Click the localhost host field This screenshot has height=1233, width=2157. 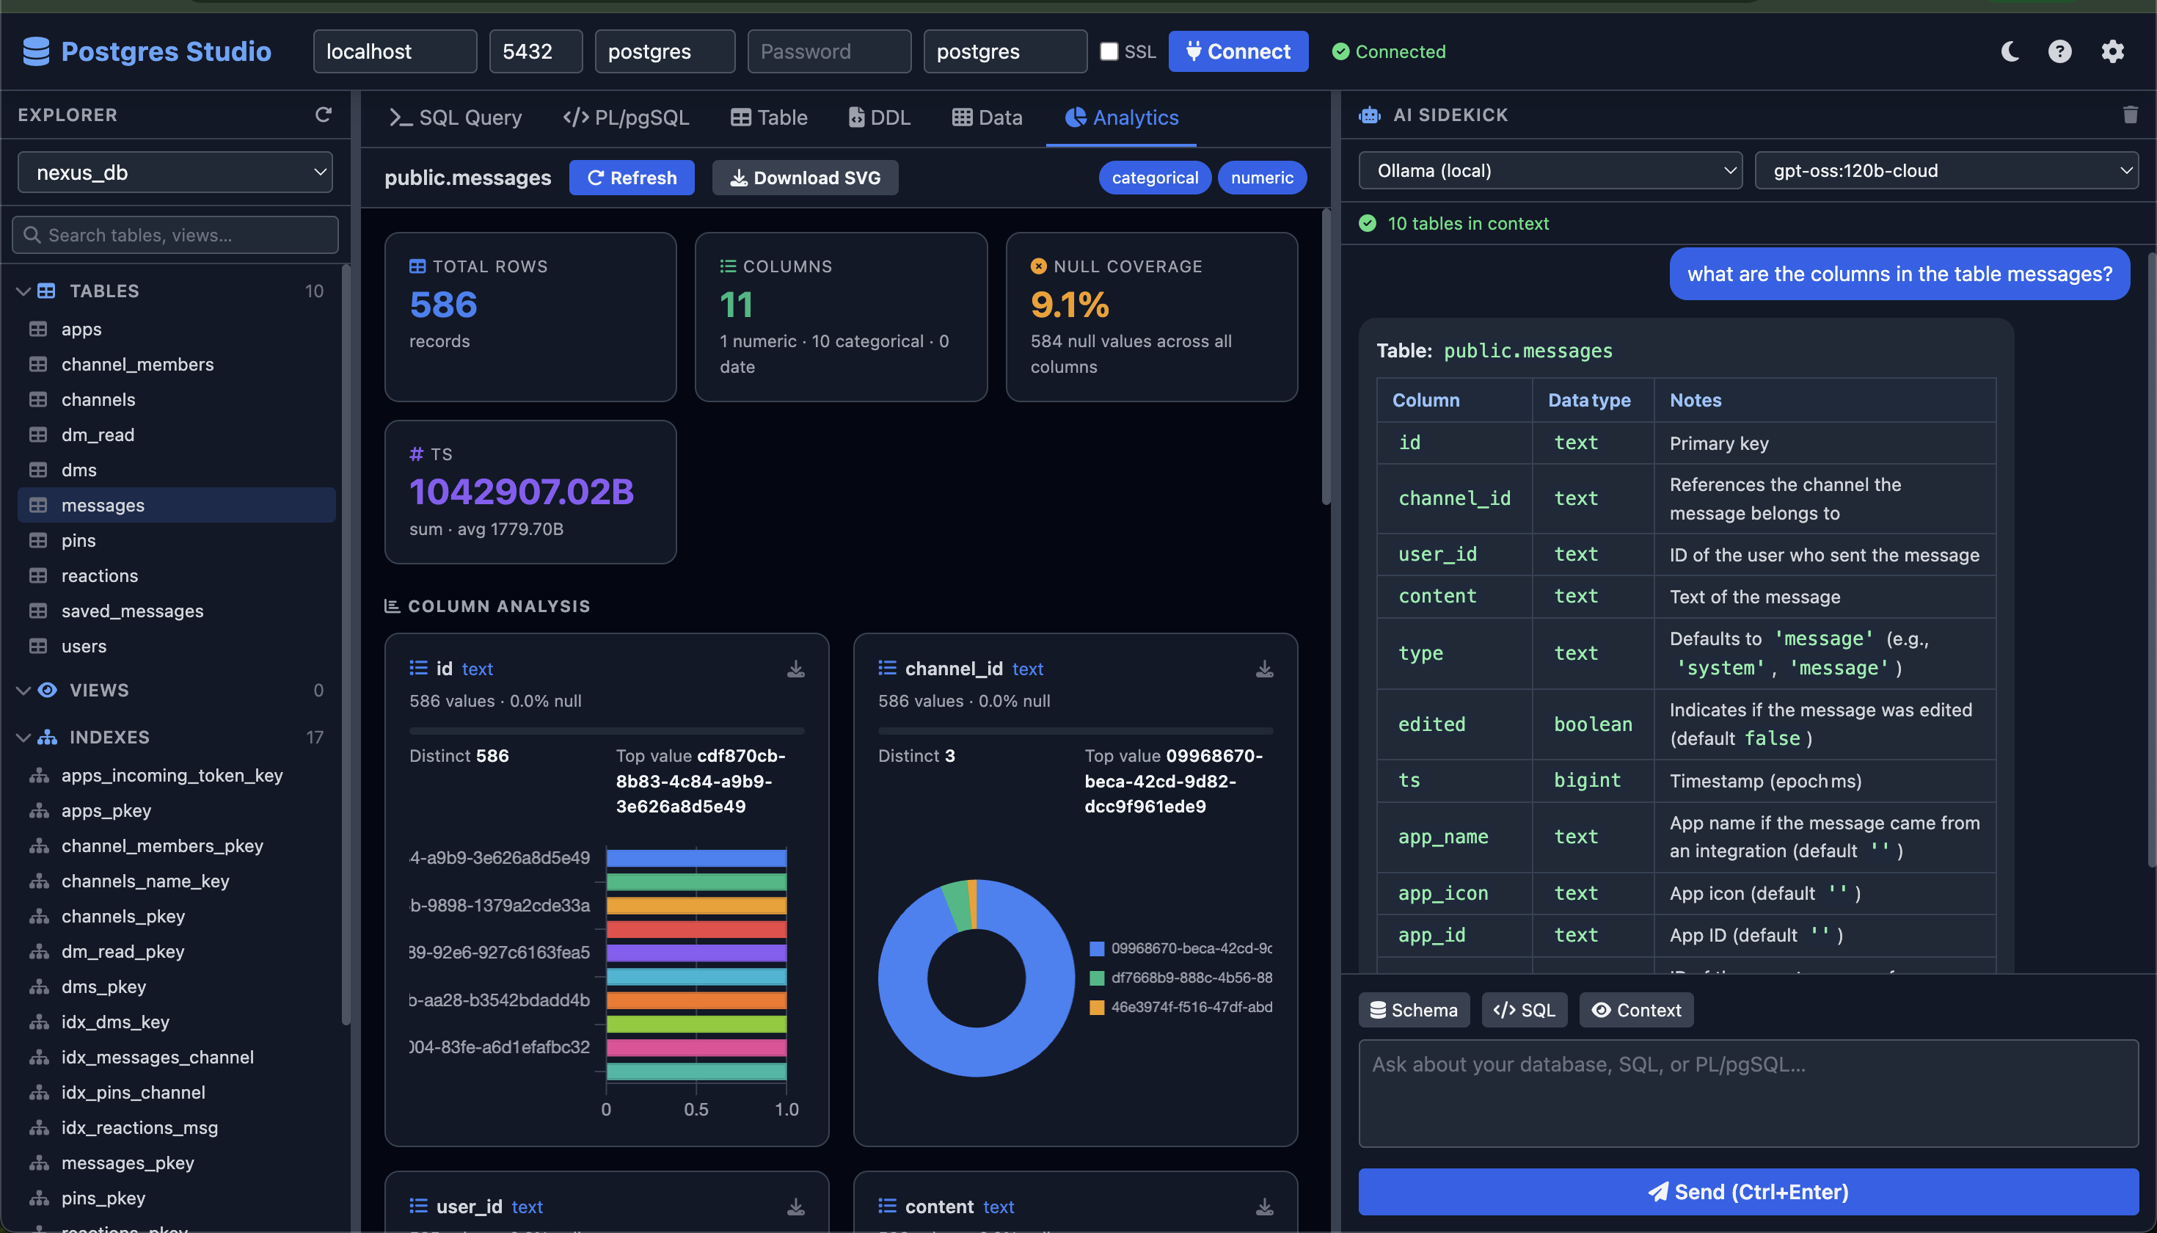395,51
